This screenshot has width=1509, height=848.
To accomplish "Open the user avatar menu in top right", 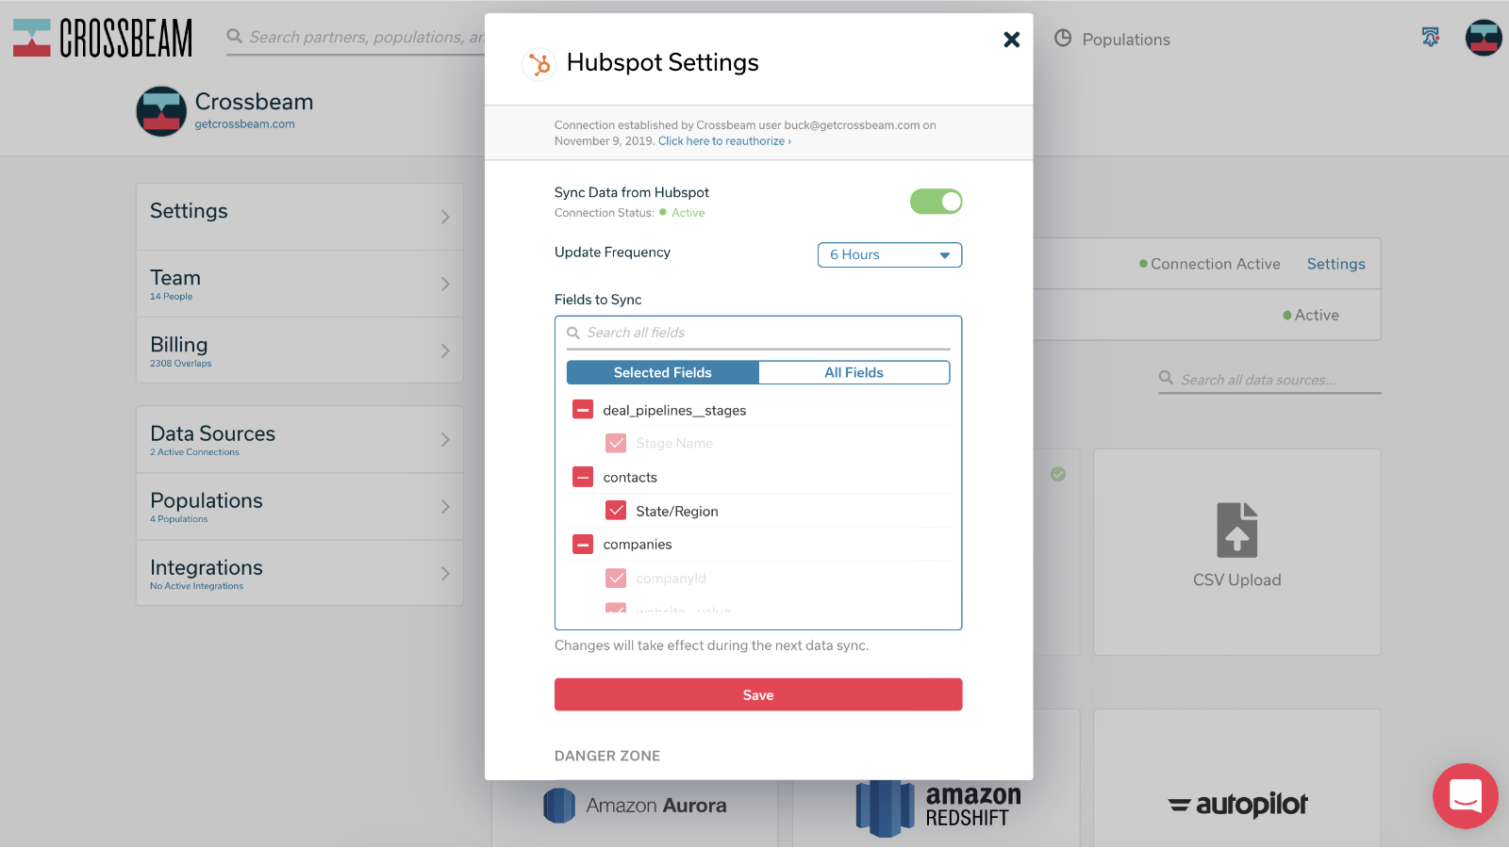I will (1484, 38).
